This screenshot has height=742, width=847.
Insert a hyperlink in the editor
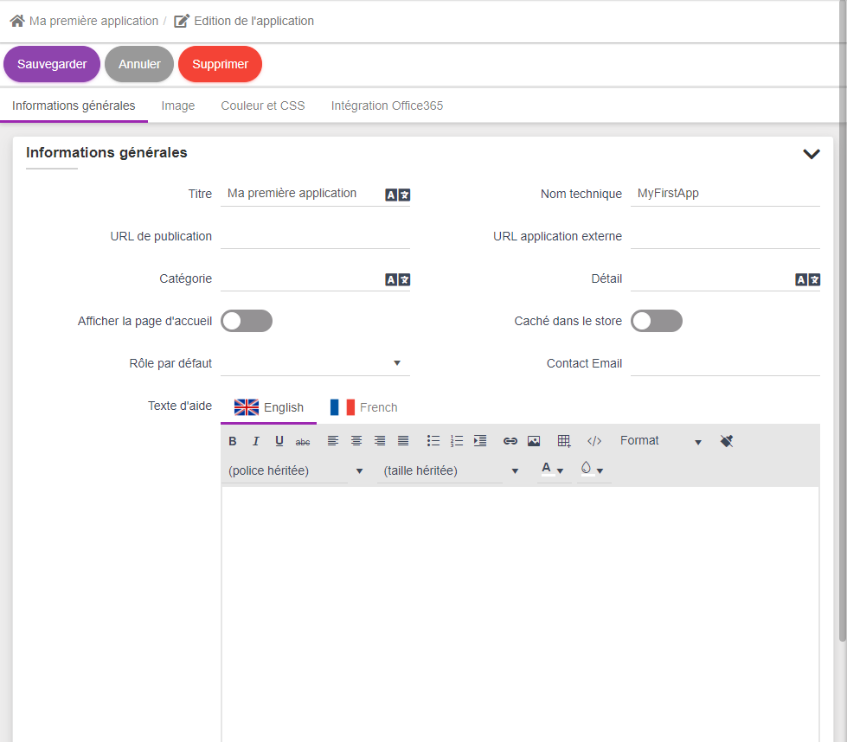coord(510,441)
